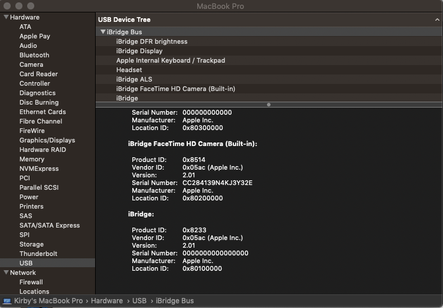The width and height of the screenshot is (443, 308).
Task: Select Apple Pay in the sidebar
Action: (x=35, y=36)
